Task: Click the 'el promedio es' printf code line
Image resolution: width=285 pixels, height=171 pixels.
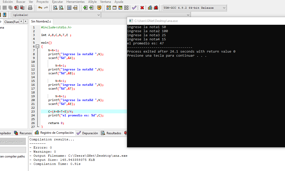Action: pyautogui.click(x=76, y=115)
